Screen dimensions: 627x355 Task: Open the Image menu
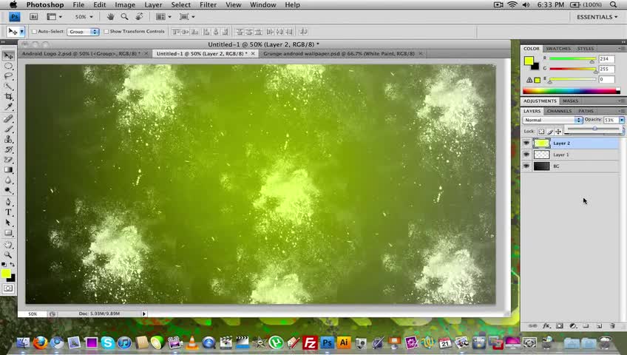click(125, 4)
